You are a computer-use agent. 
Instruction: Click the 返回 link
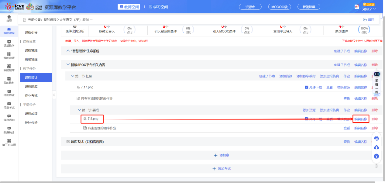369,19
